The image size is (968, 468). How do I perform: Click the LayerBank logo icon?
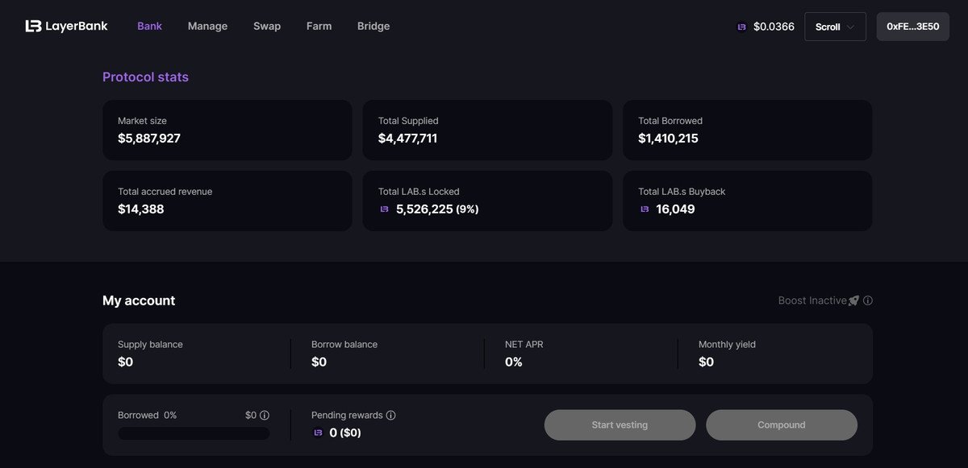point(33,26)
